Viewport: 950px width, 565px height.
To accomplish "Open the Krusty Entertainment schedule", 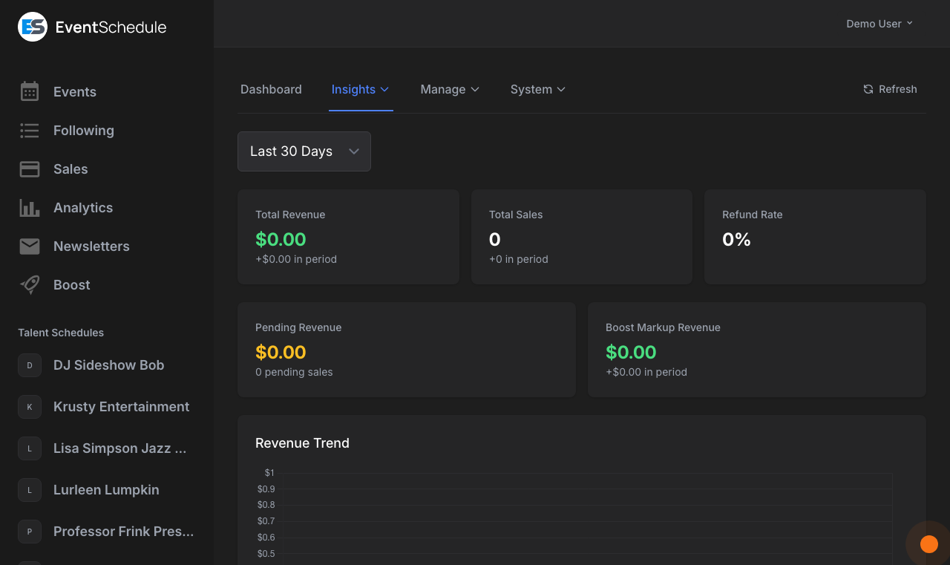I will tap(122, 407).
